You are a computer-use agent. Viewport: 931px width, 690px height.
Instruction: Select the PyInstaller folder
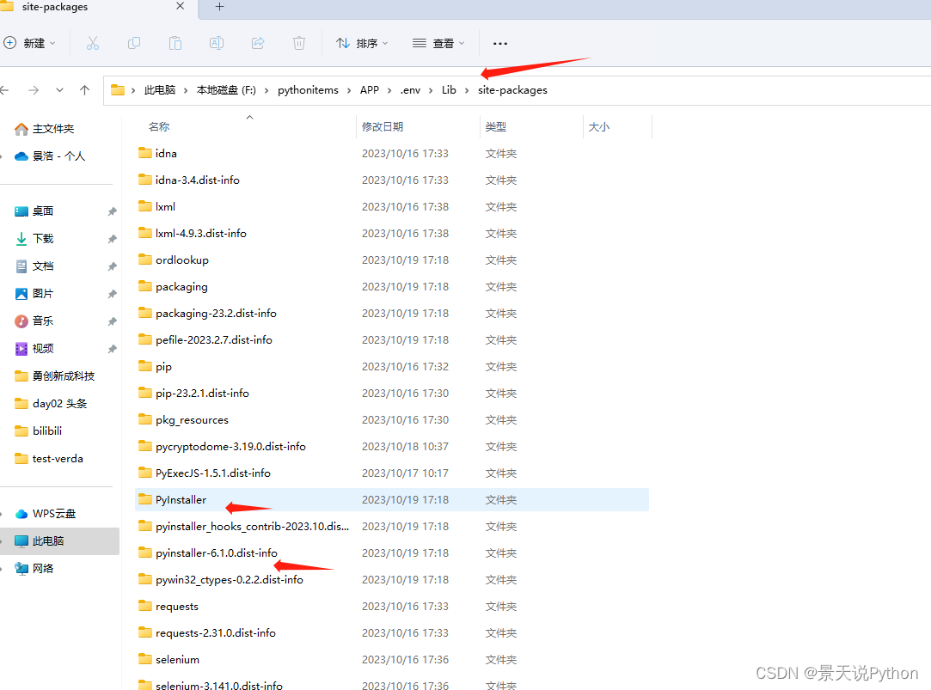tap(183, 499)
